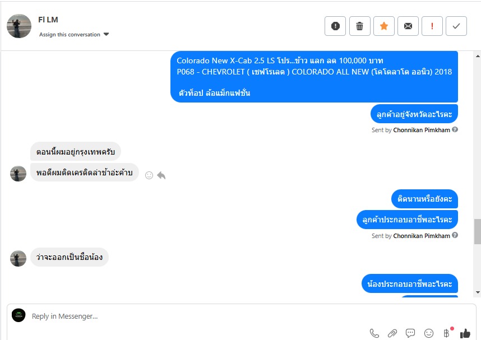Open payment request baht icon
The width and height of the screenshot is (481, 340).
tap(447, 333)
